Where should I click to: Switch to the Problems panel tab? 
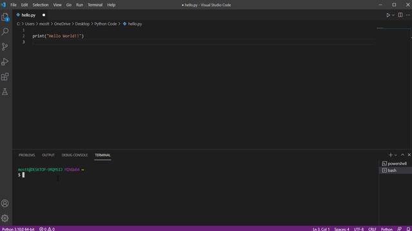point(27,155)
